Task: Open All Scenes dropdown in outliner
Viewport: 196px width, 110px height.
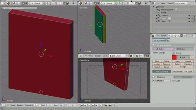Action: 183,3
